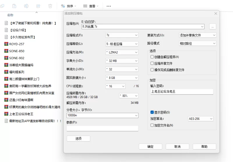Open the 单词大小 32 dropdown

click(x=122, y=69)
